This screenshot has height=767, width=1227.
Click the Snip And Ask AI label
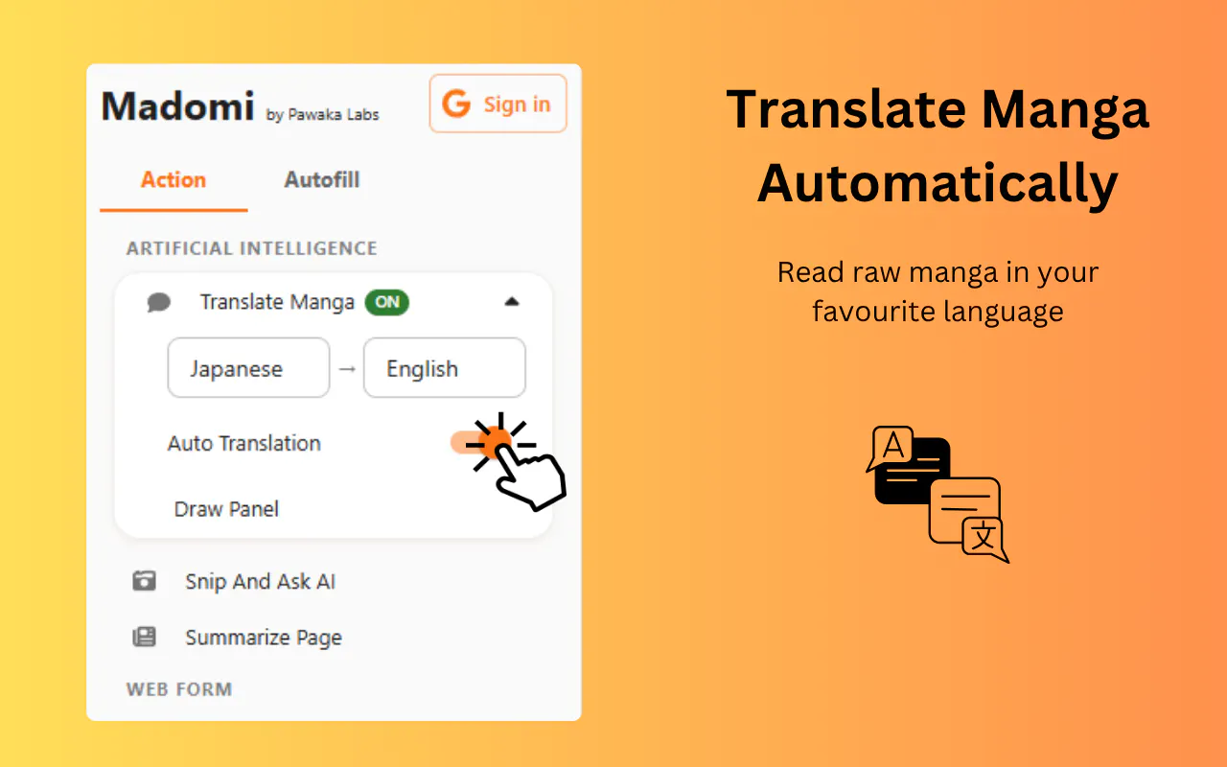(261, 582)
